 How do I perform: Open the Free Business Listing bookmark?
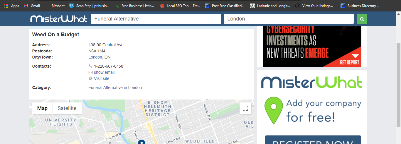coord(134,6)
